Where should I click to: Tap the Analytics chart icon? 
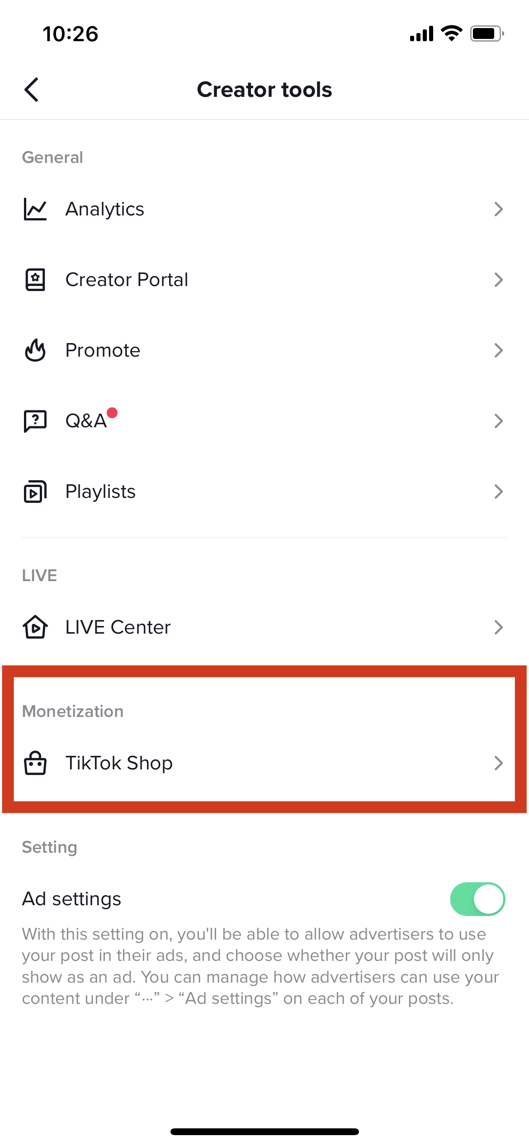click(35, 209)
